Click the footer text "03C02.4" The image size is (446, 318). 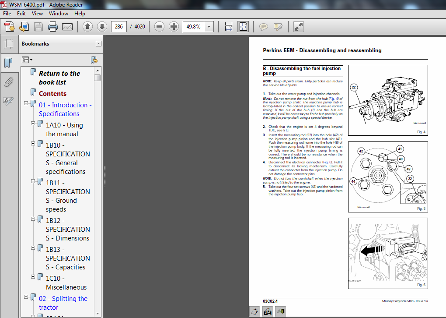(x=270, y=301)
